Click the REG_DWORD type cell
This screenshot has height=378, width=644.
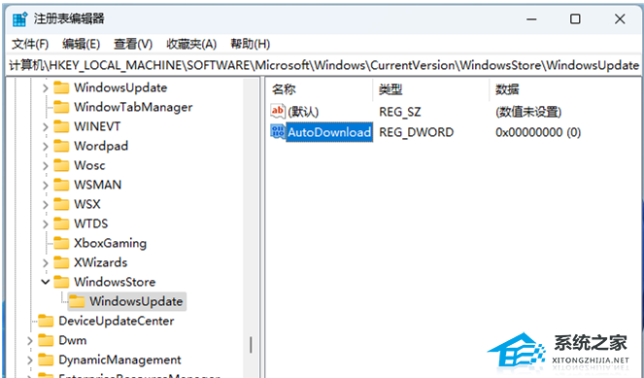tap(416, 132)
